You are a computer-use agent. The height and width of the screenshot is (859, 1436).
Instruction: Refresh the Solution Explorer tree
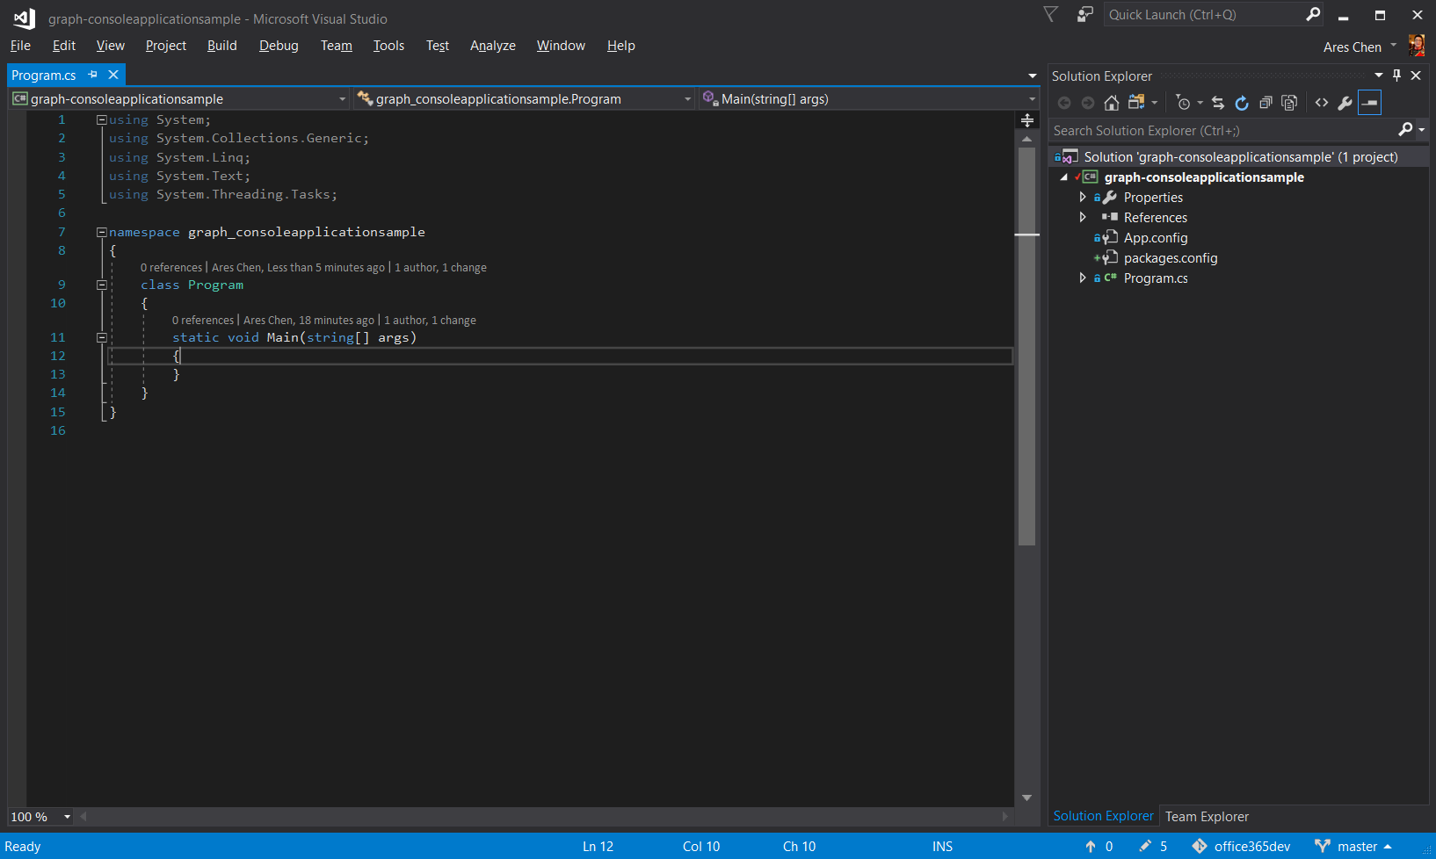pos(1242,103)
